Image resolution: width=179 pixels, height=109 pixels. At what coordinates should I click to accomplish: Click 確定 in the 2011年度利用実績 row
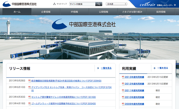point(158,91)
